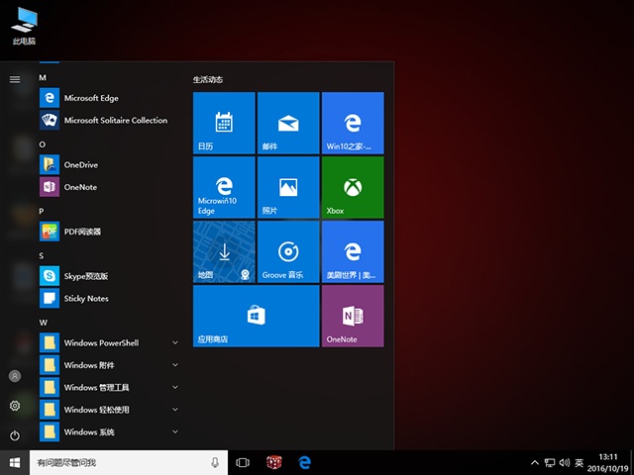
Task: Click the Windows Start button
Action: pyautogui.click(x=15, y=462)
